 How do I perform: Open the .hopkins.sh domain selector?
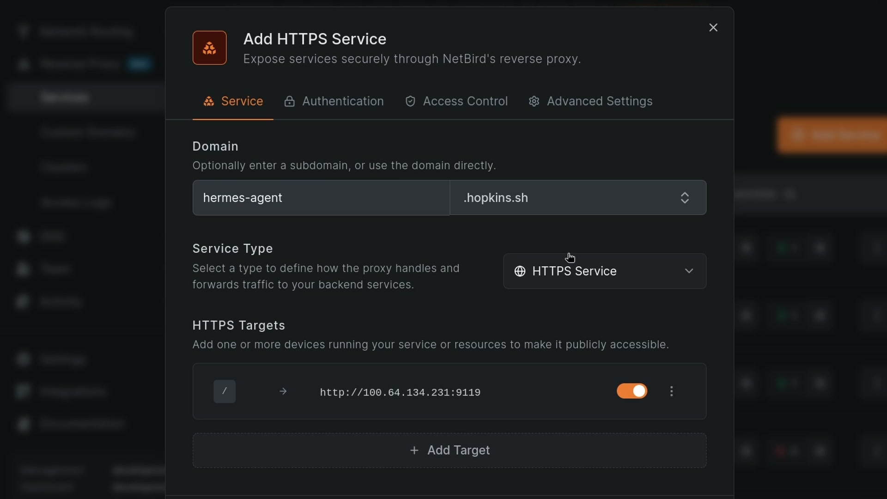[x=578, y=198]
